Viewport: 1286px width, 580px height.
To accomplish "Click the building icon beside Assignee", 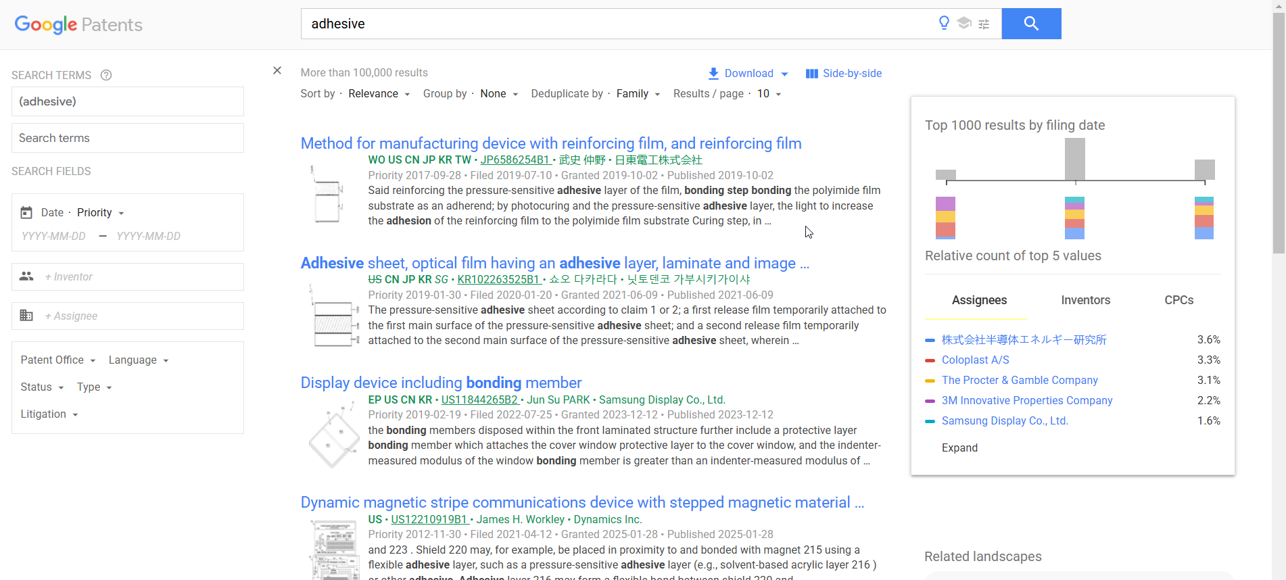I will click(x=26, y=315).
